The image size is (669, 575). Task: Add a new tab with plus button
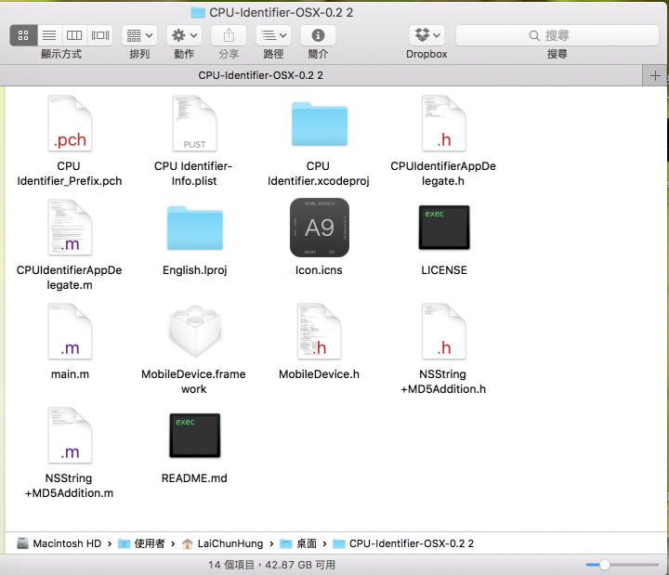pos(655,76)
